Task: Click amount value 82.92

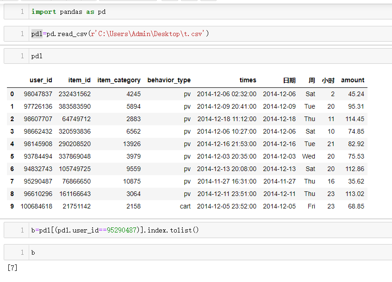Action: click(356, 144)
